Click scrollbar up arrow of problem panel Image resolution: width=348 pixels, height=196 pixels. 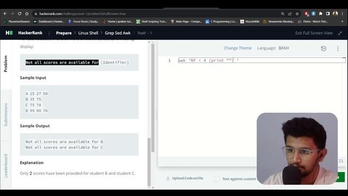(149, 42)
